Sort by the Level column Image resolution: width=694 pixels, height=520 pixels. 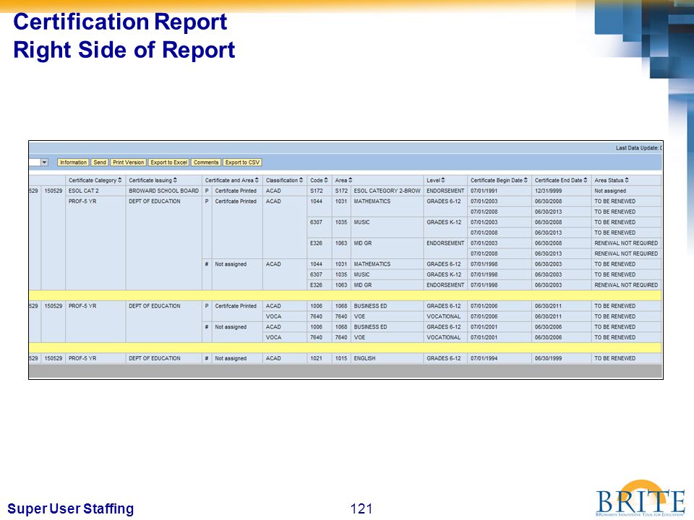coord(443,181)
